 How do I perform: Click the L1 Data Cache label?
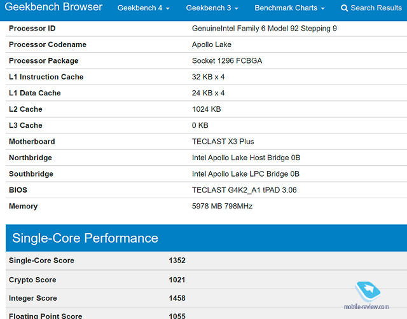click(35, 93)
